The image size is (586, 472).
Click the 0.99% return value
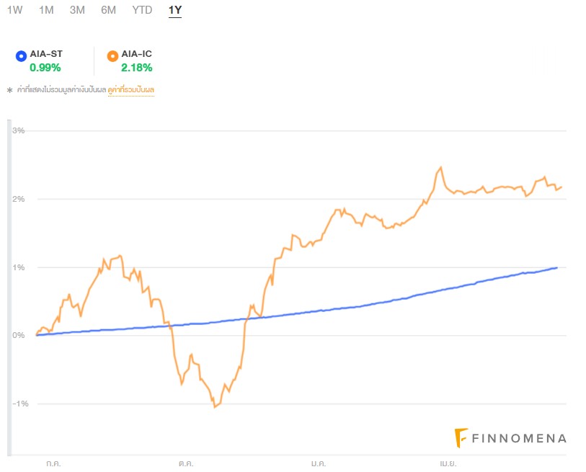click(45, 68)
